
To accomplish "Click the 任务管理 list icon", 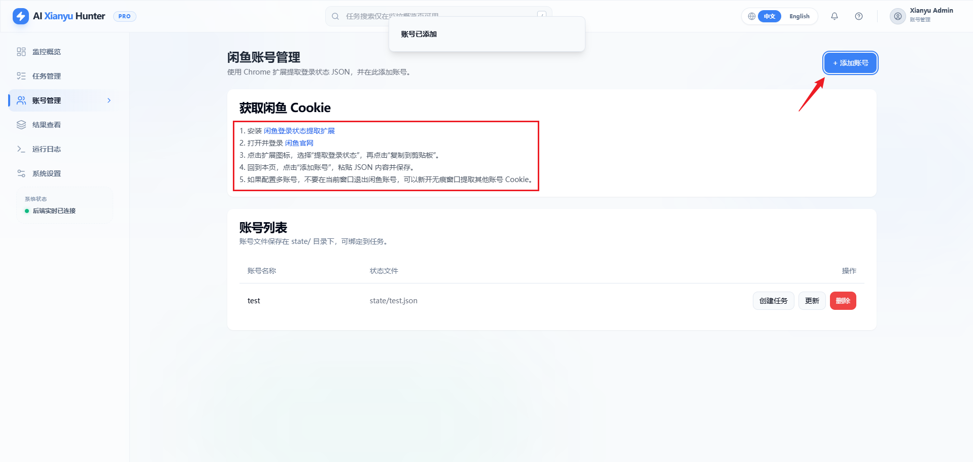I will [21, 76].
